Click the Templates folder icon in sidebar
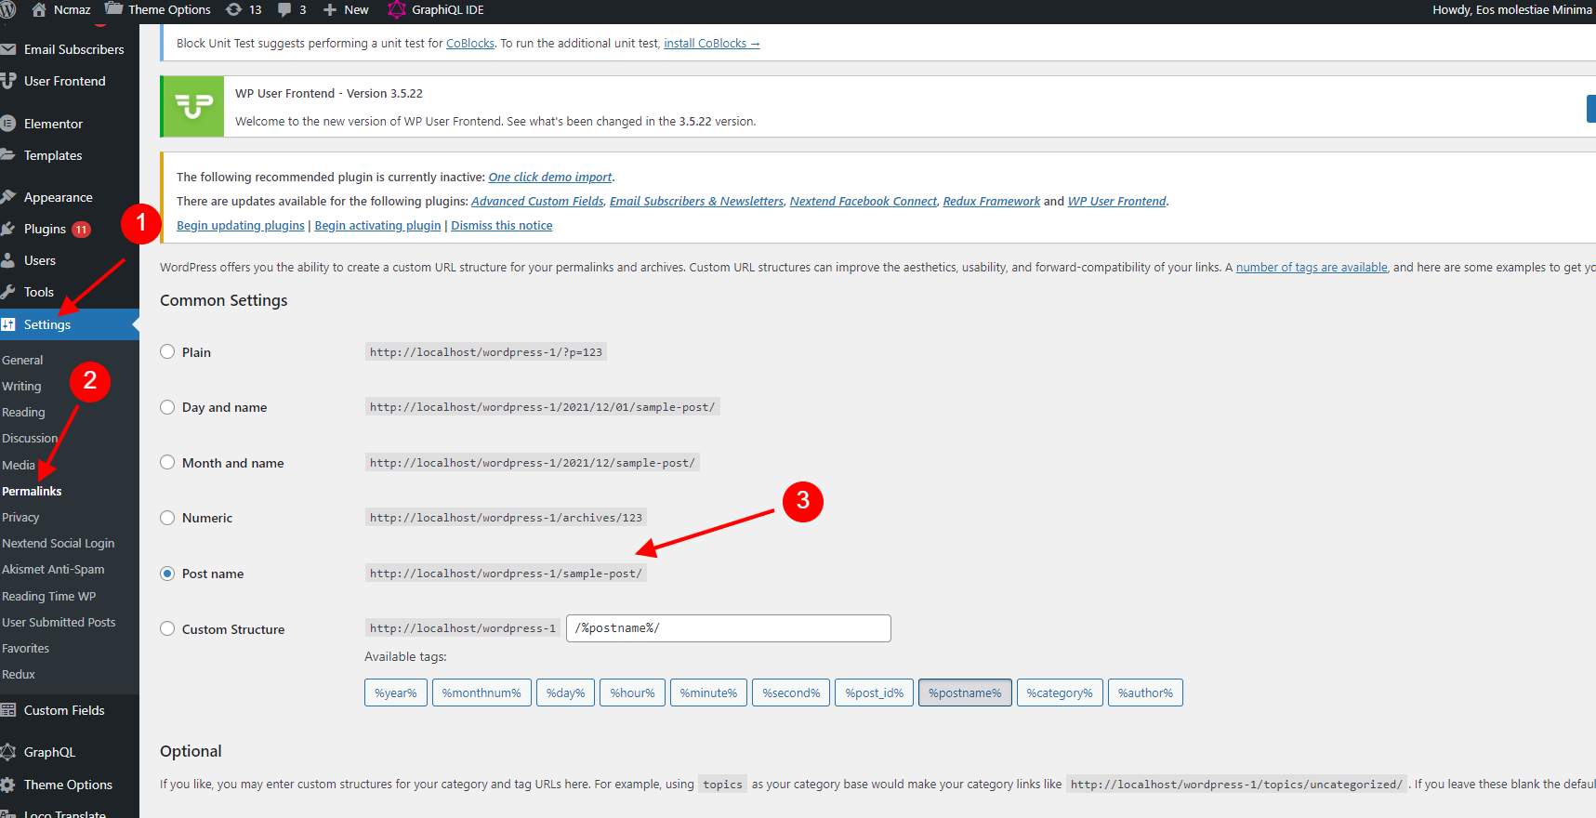The image size is (1596, 818). point(8,154)
